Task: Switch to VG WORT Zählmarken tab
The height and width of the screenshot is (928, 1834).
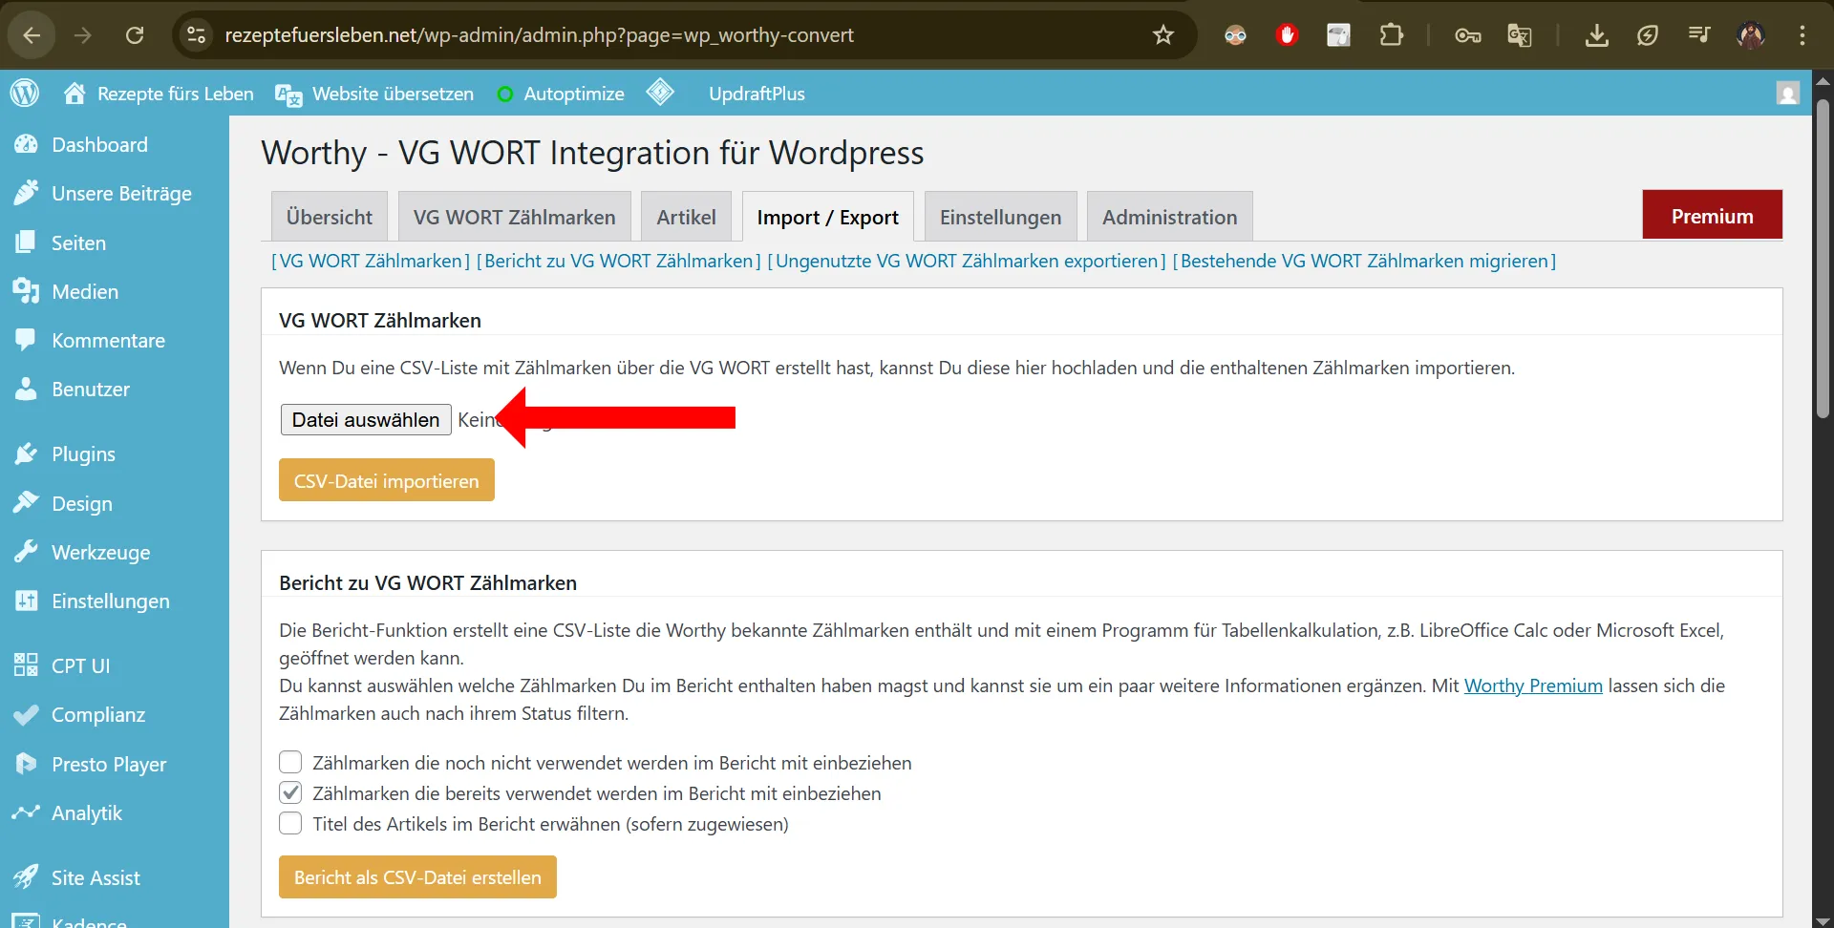Action: (514, 217)
